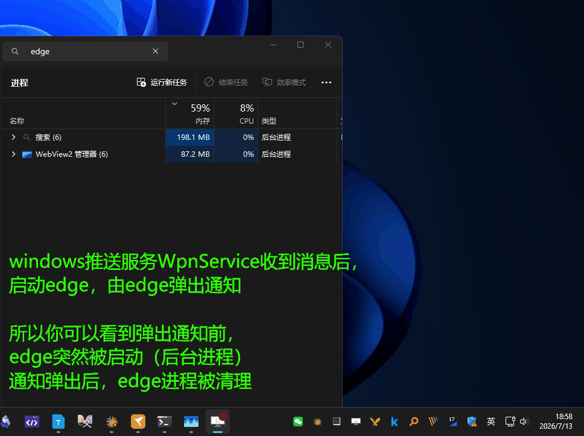Image resolution: width=584 pixels, height=436 pixels.
Task: Click the orange butterfly tray icon
Action: 375,422
